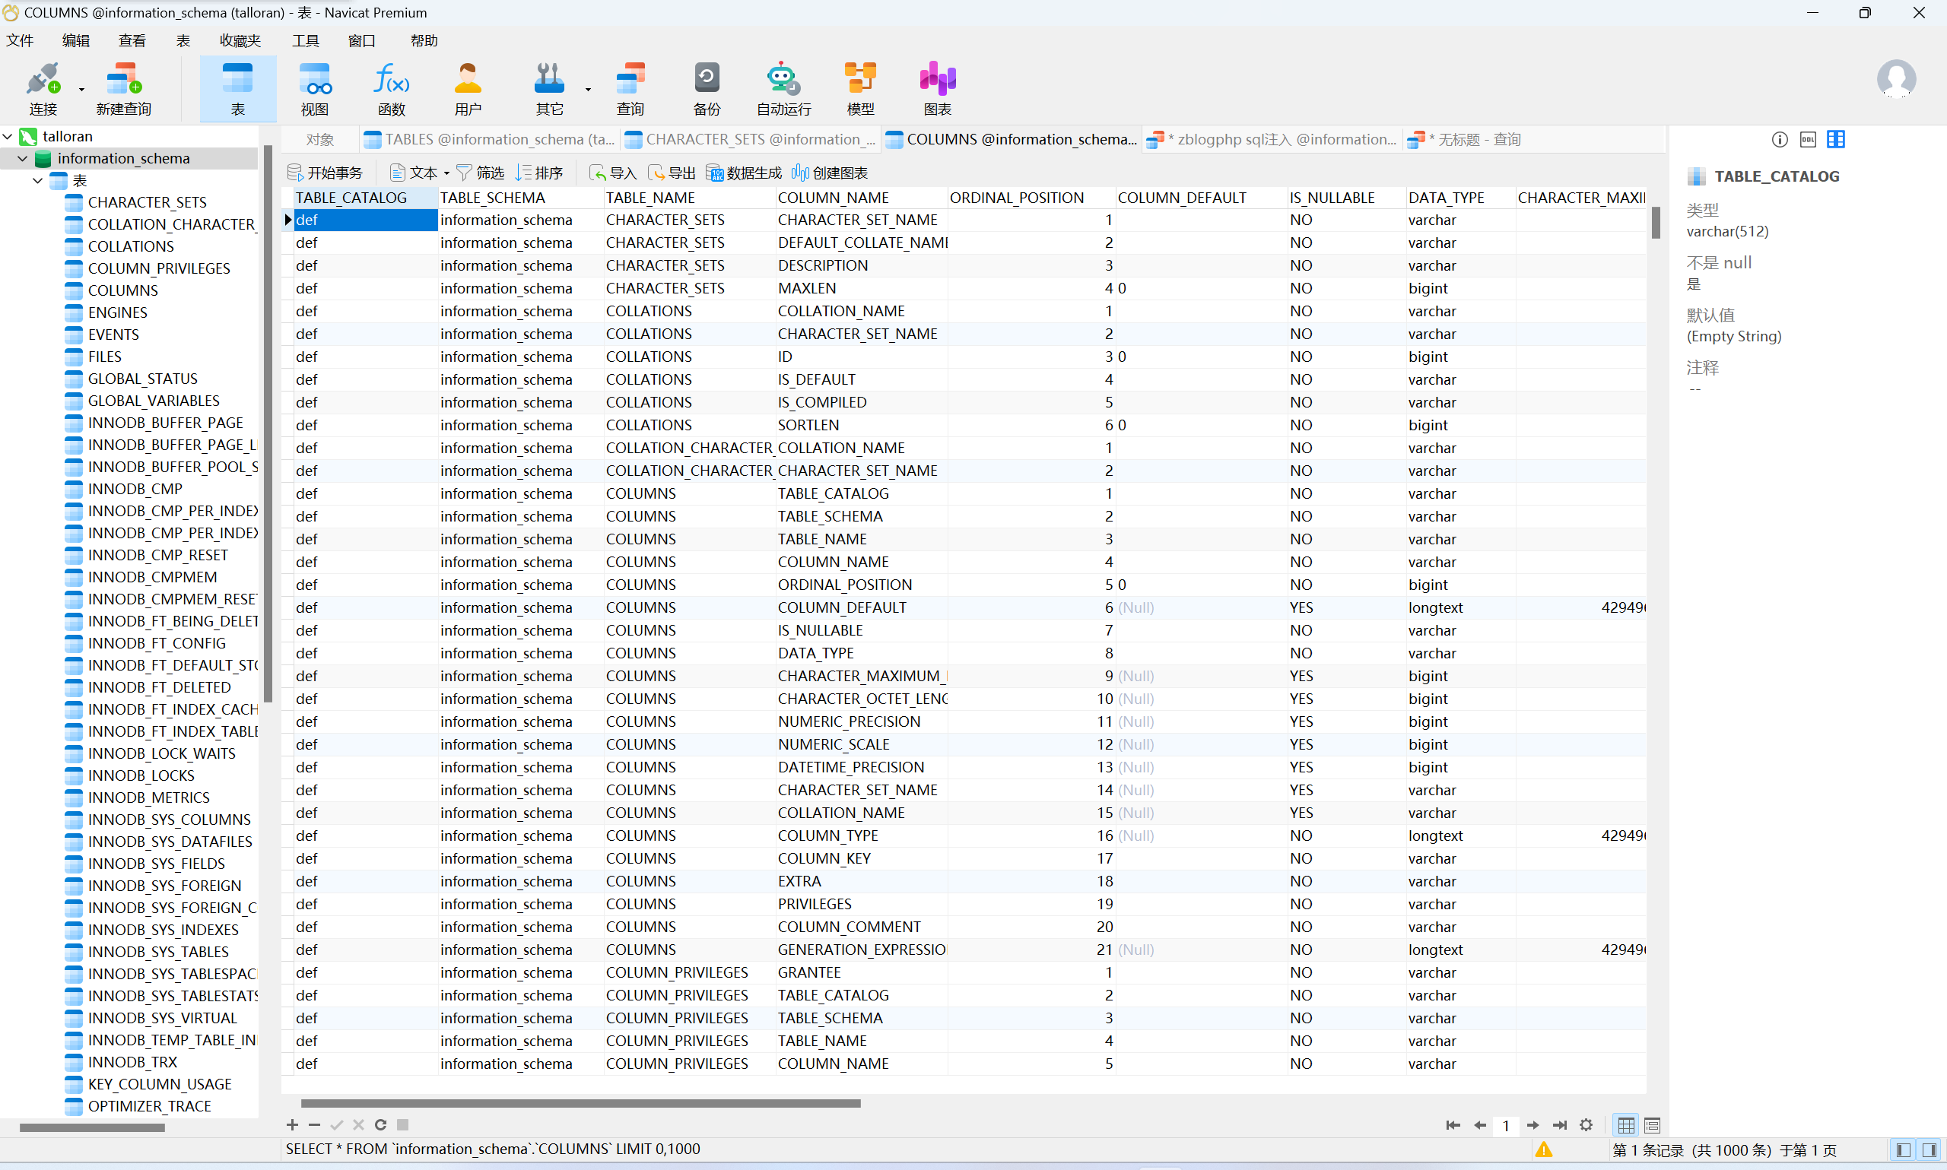Open the 收藏夹 favorites menu

coord(240,41)
